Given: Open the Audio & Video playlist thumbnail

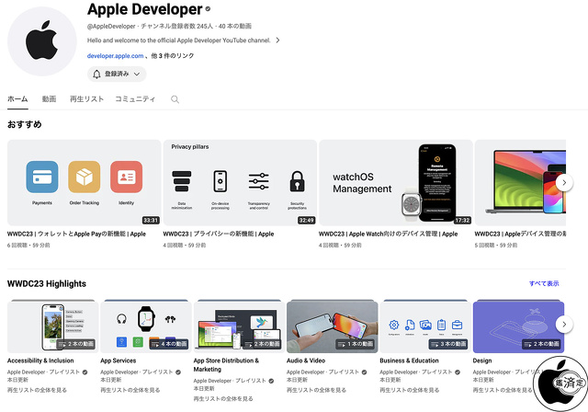Looking at the screenshot, I should (x=332, y=326).
